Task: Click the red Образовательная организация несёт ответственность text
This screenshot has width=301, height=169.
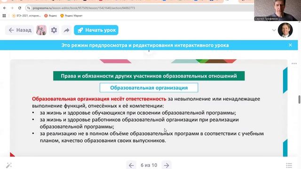Action: click(x=99, y=99)
